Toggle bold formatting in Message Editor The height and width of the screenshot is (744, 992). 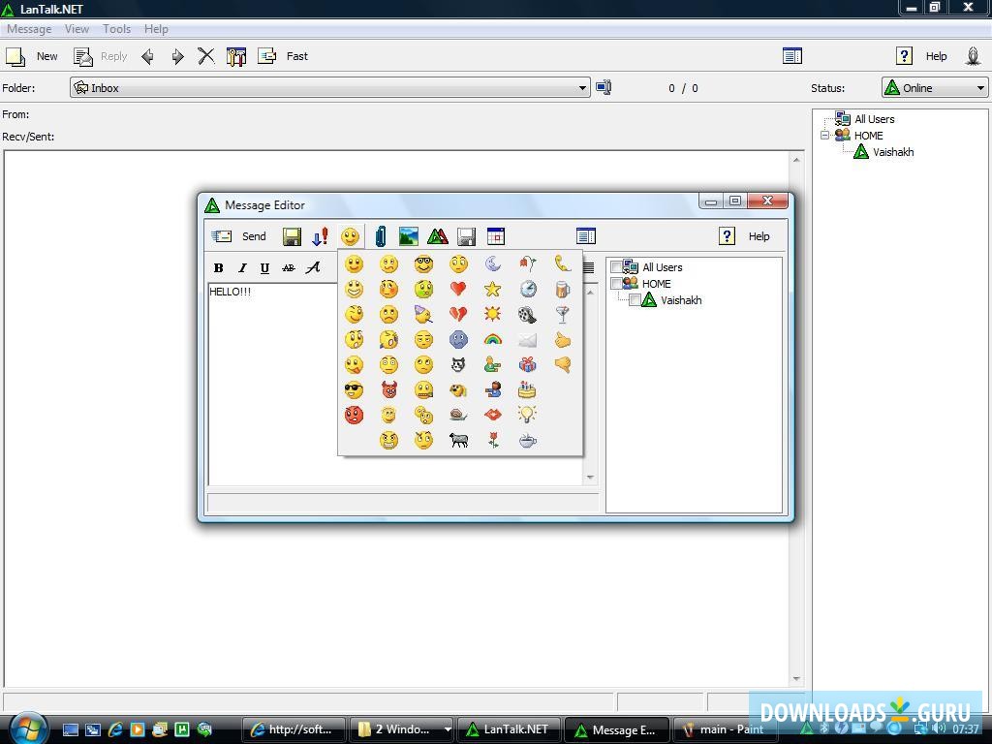[x=219, y=267]
